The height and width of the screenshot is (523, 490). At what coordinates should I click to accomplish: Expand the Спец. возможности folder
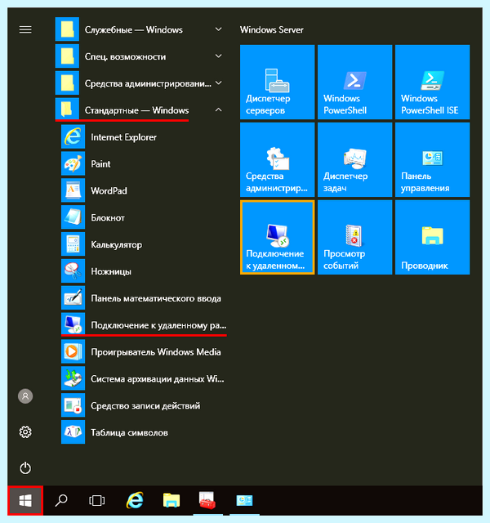click(x=141, y=56)
